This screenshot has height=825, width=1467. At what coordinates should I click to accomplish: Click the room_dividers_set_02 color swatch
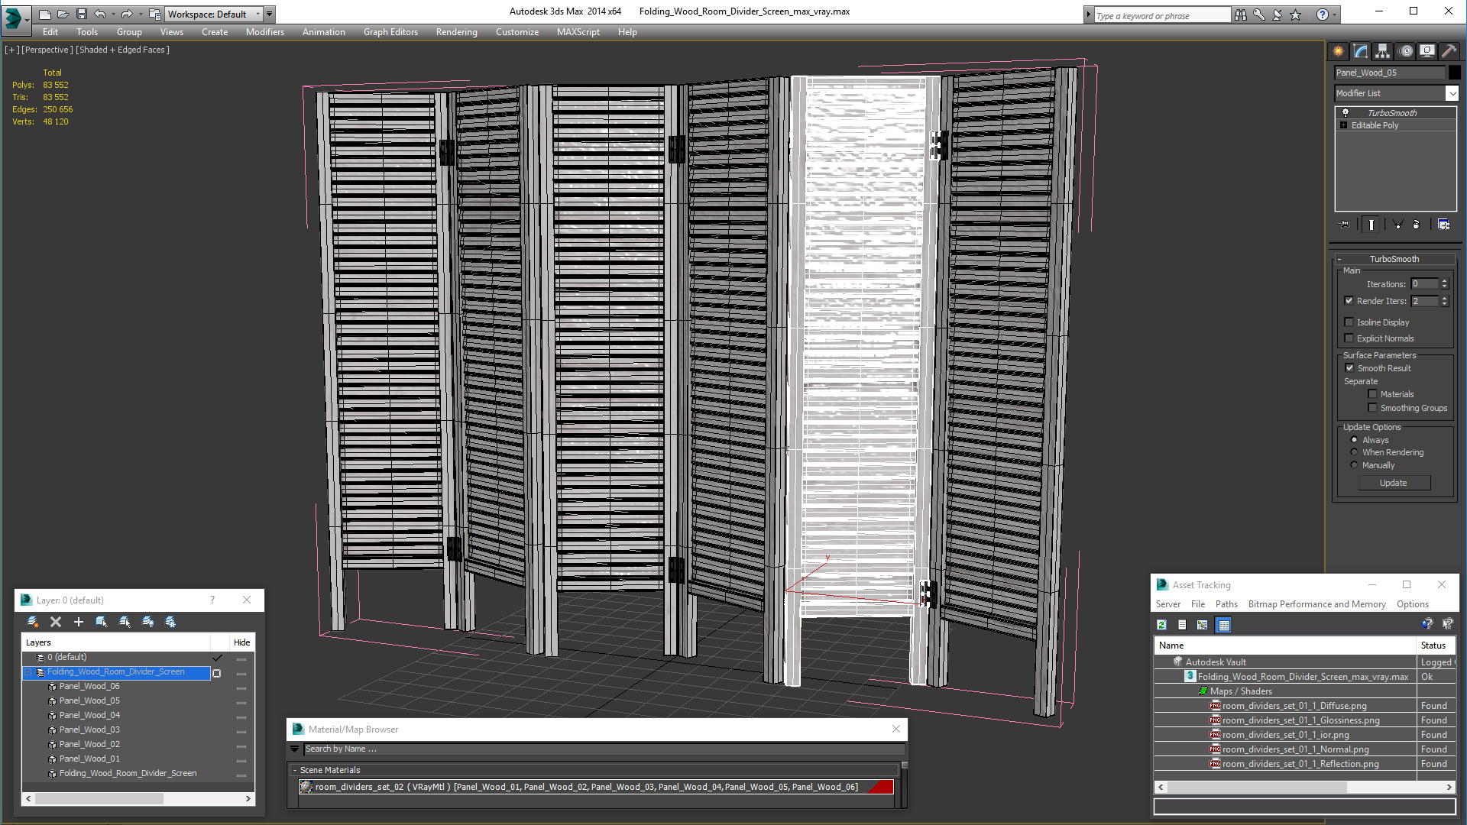pos(879,787)
